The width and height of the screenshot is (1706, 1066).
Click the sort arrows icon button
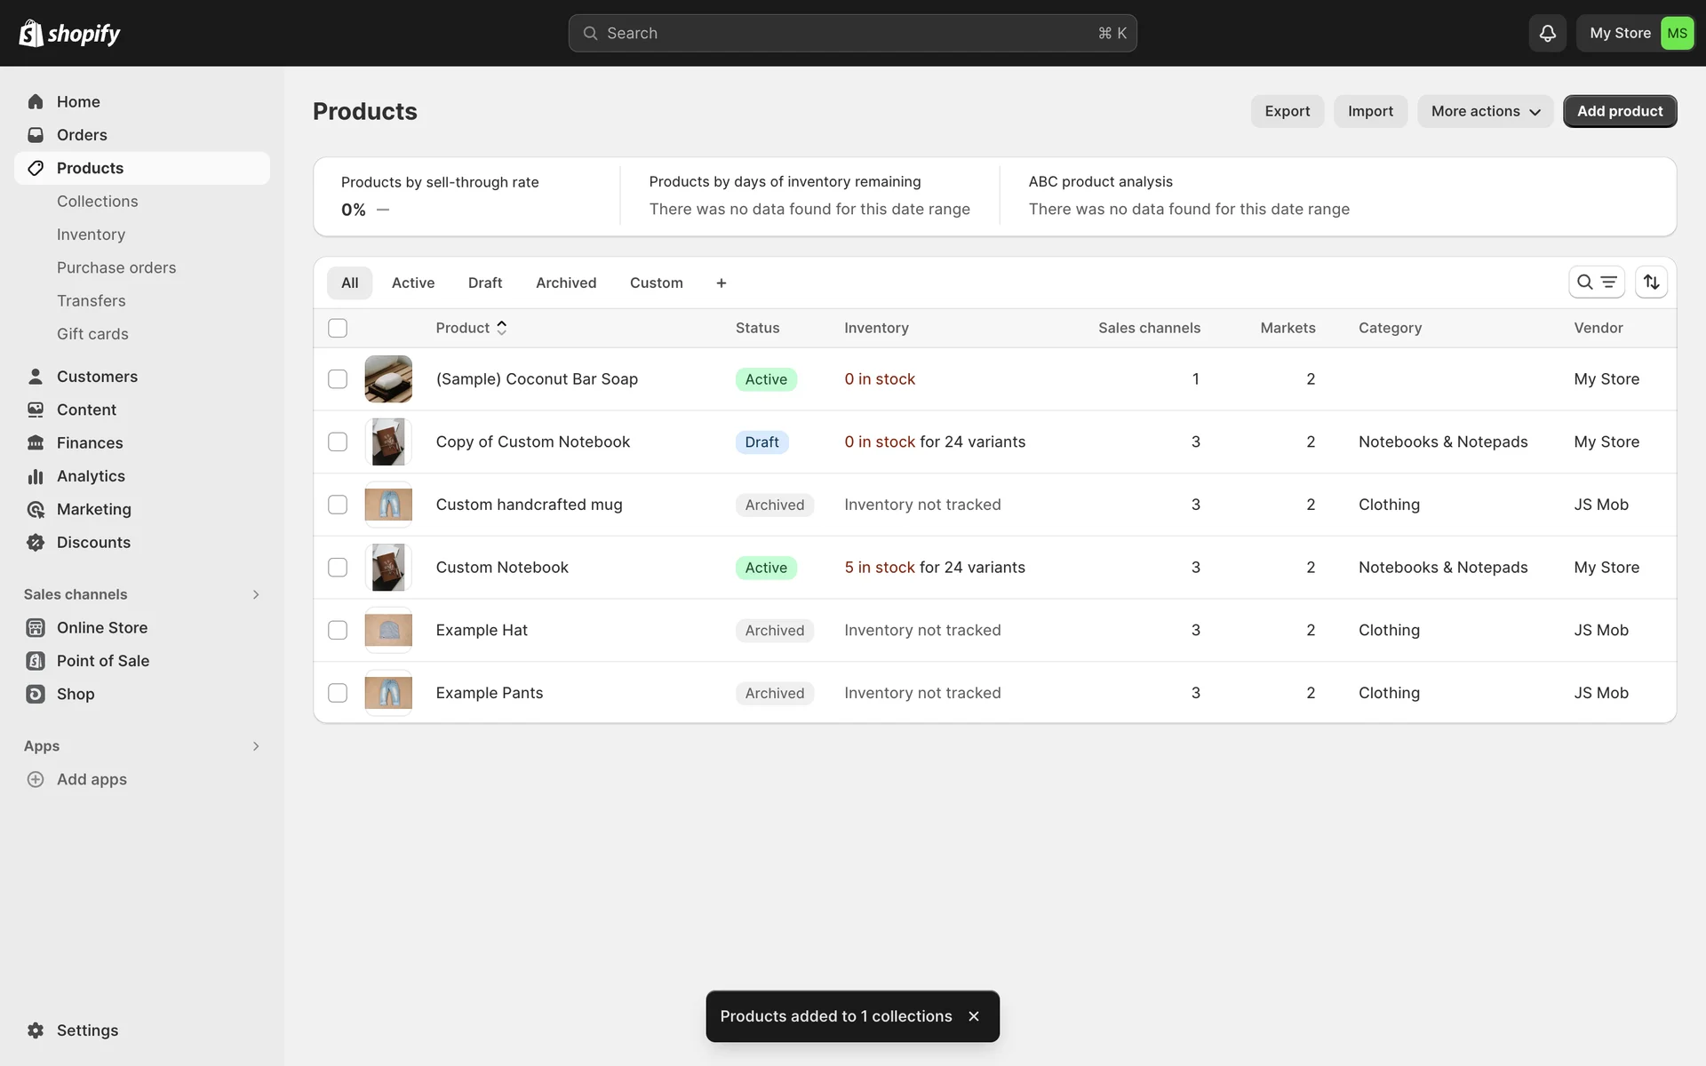[1651, 282]
